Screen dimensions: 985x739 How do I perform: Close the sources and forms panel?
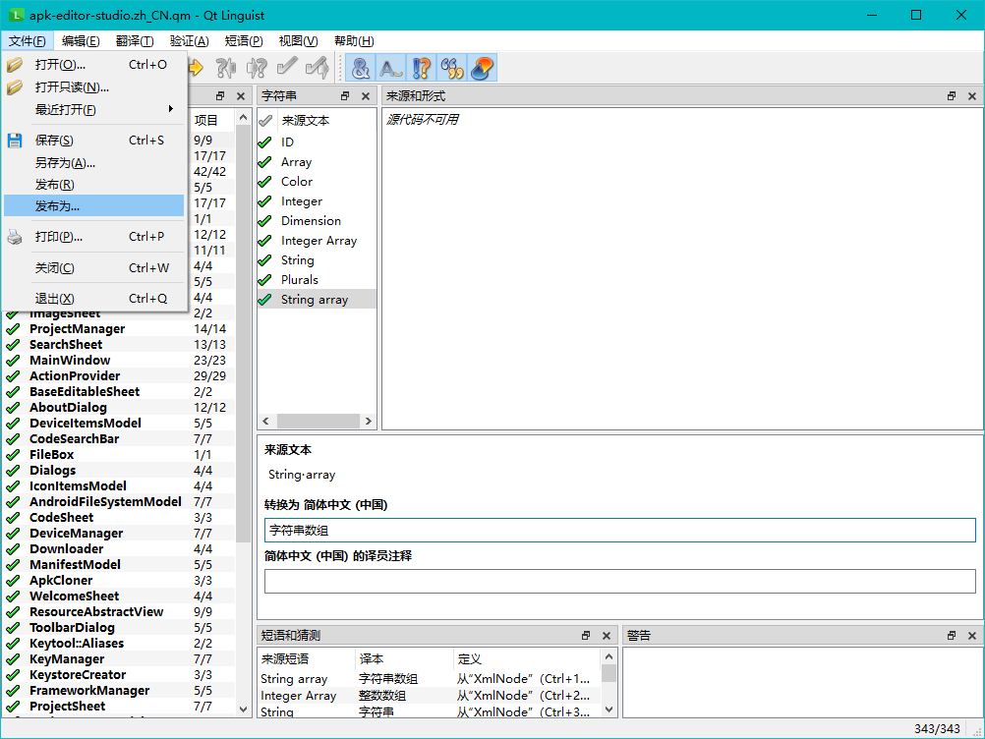(x=972, y=96)
